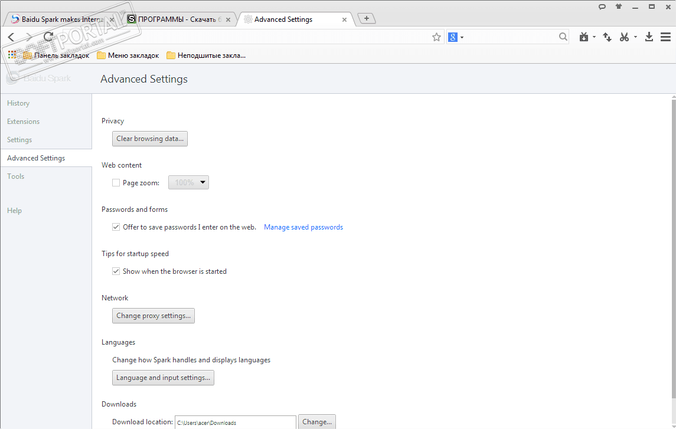This screenshot has width=676, height=429.
Task: Expand the Google search engine selector
Action: 456,37
